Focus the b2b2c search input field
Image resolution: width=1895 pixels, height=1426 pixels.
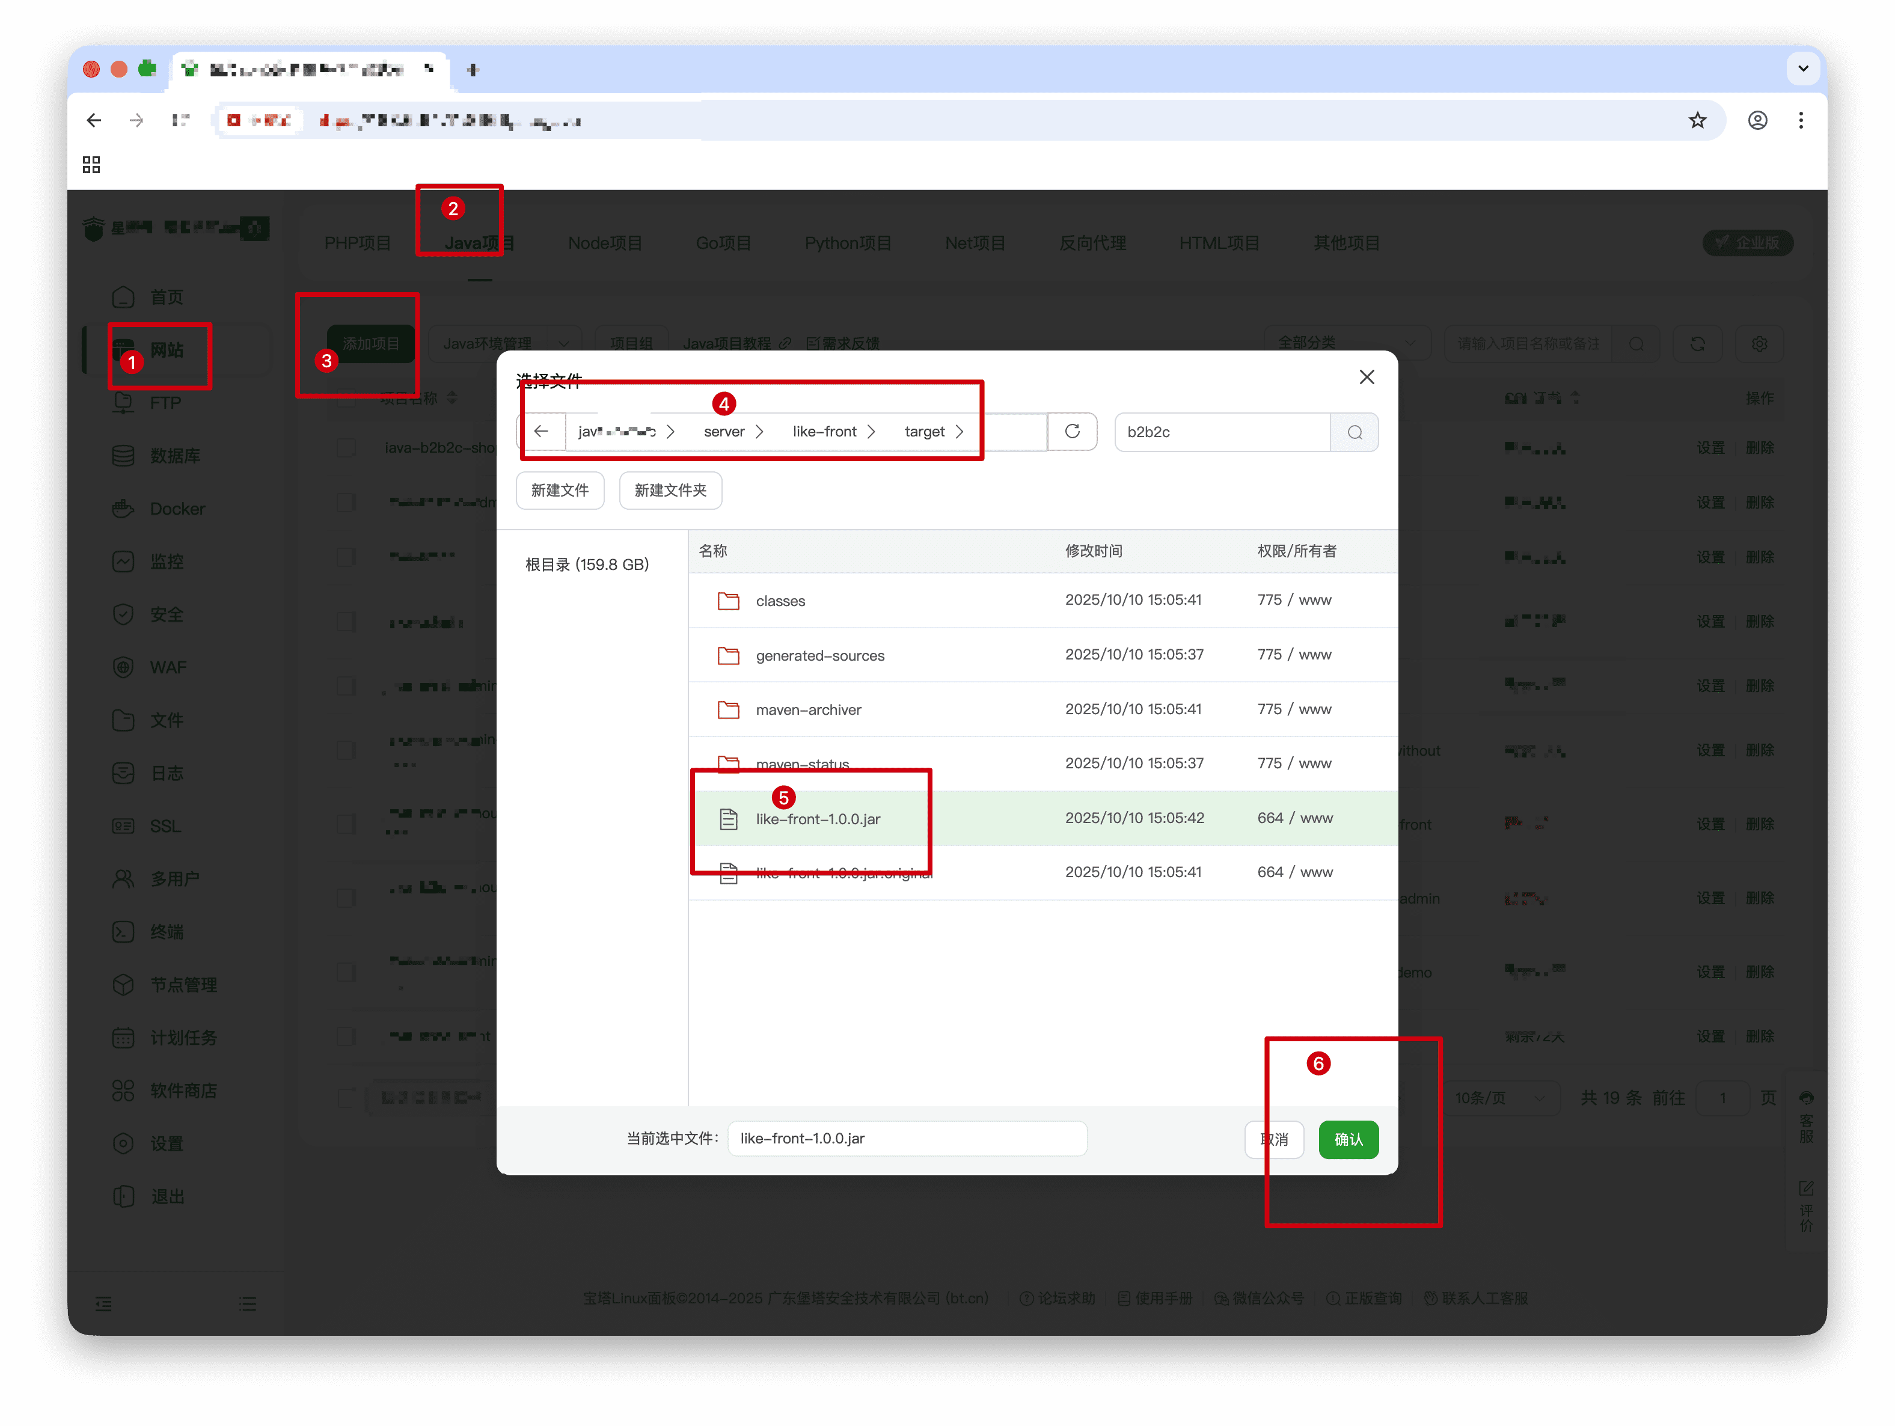(1222, 432)
